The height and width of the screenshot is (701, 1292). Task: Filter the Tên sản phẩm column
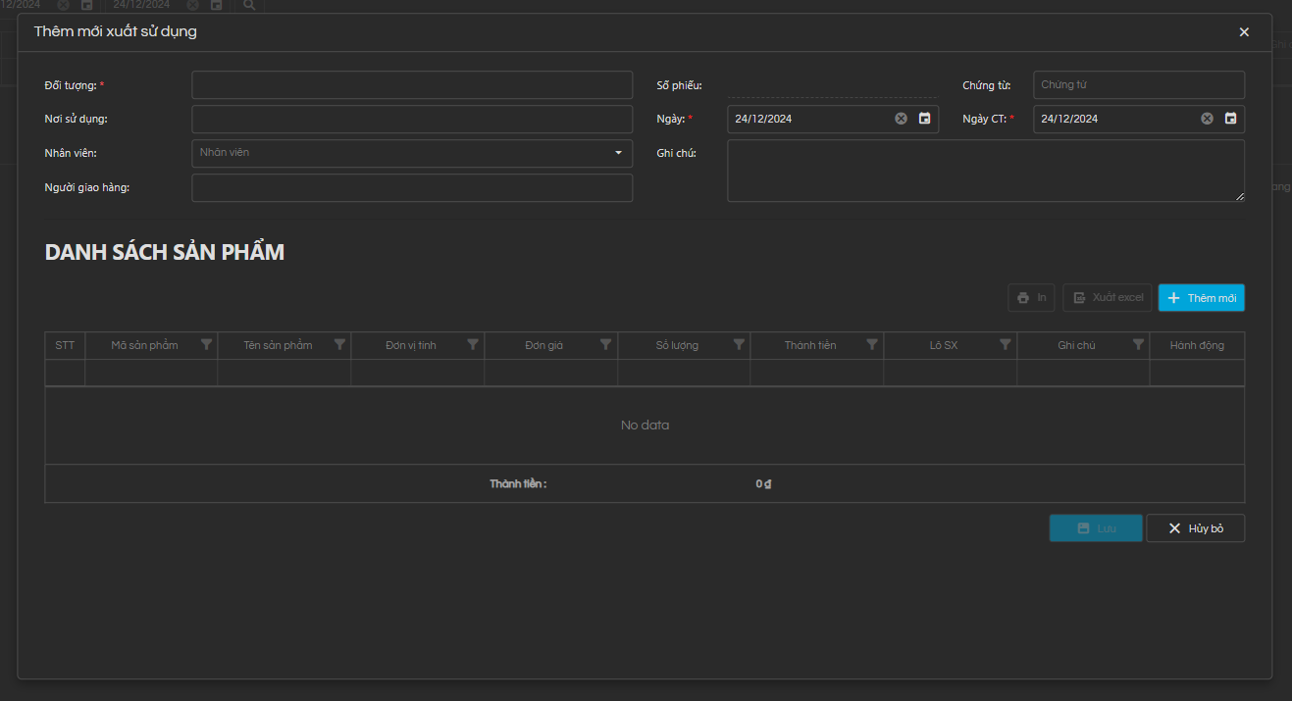click(339, 345)
